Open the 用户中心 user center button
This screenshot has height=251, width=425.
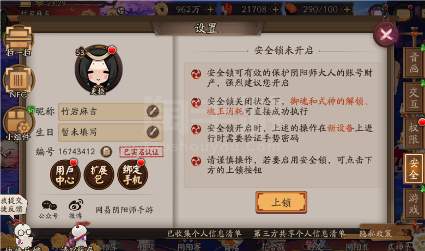point(65,175)
